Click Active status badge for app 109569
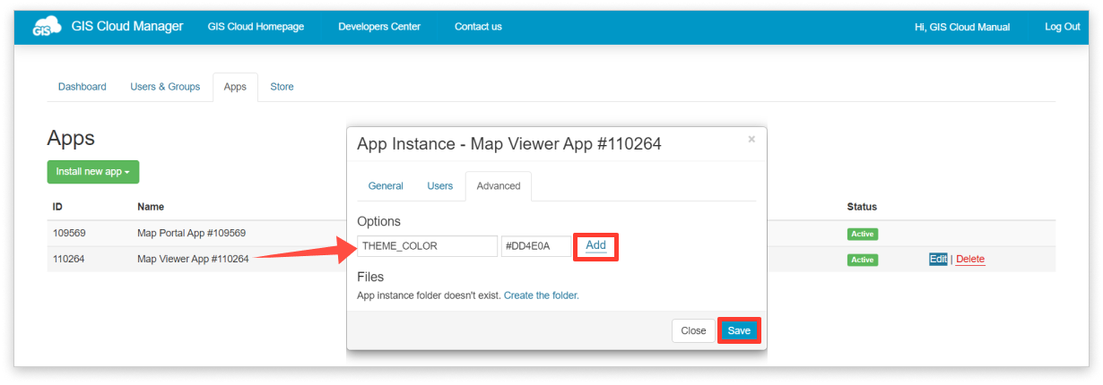 tap(863, 234)
